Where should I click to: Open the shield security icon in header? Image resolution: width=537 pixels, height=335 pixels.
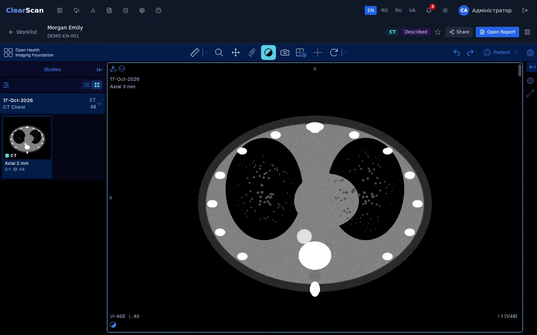click(x=126, y=10)
